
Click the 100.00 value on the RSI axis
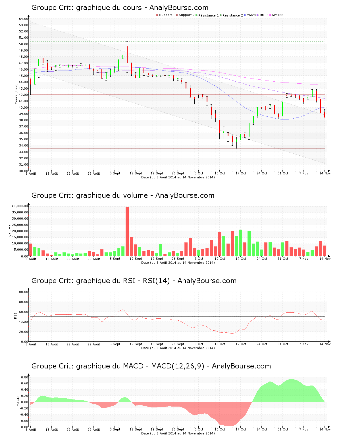(23, 292)
